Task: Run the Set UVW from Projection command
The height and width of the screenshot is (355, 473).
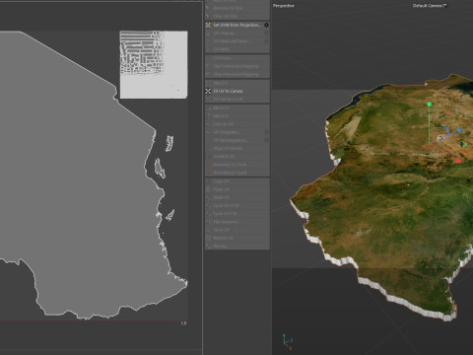Action: [236, 25]
